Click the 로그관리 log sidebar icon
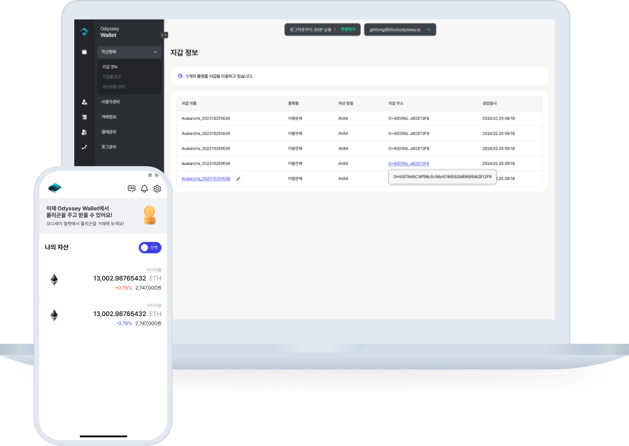Screen dimensions: 629x446 point(85,147)
